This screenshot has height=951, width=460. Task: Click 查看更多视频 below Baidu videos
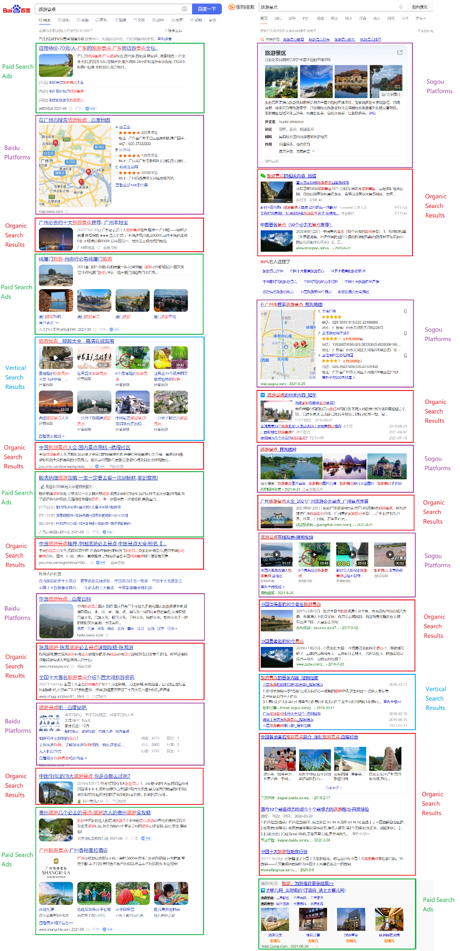[x=51, y=436]
